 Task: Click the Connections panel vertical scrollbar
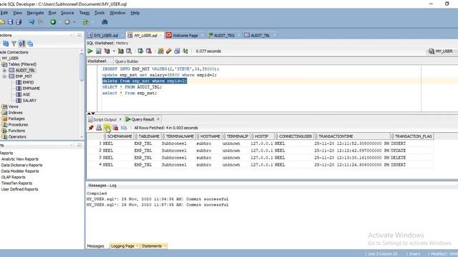tap(82, 67)
